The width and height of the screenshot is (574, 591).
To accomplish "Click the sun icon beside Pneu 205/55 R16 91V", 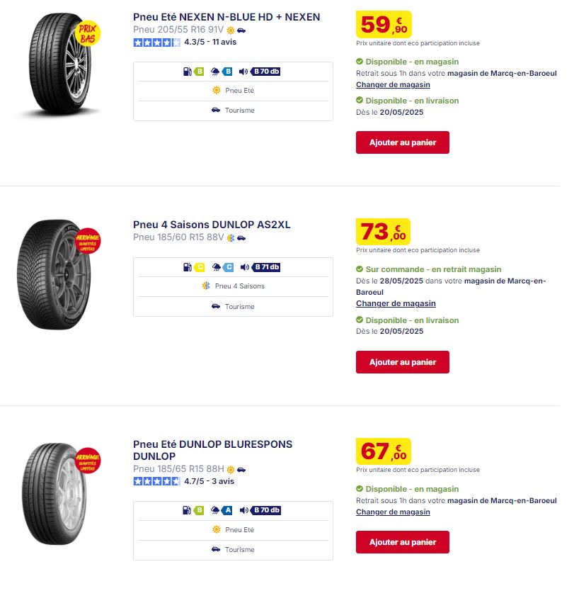I will (x=231, y=30).
